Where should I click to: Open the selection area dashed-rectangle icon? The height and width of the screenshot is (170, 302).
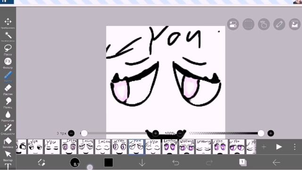click(248, 24)
